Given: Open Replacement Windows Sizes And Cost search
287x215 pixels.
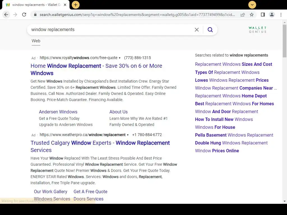Looking at the screenshot, I should (233, 64).
